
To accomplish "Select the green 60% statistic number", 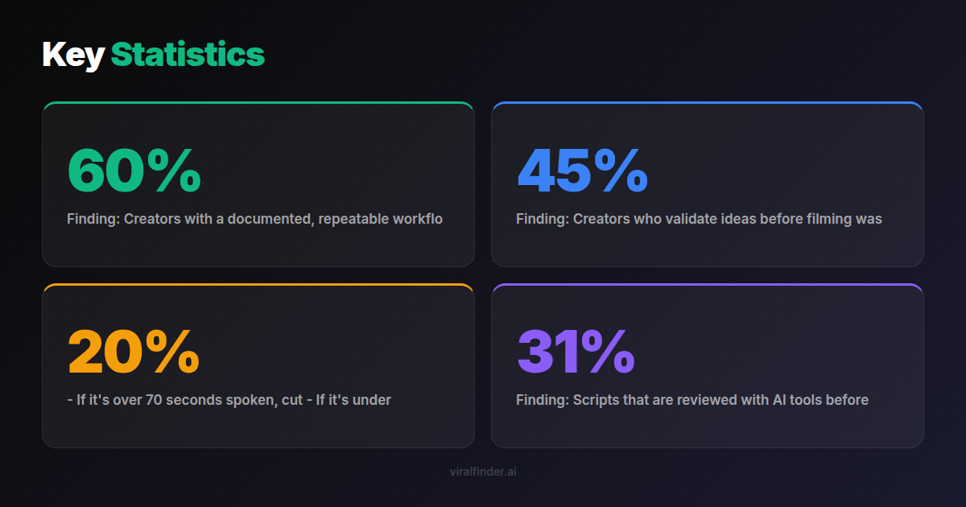I will [134, 171].
